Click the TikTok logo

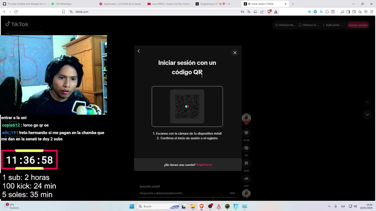17,24
